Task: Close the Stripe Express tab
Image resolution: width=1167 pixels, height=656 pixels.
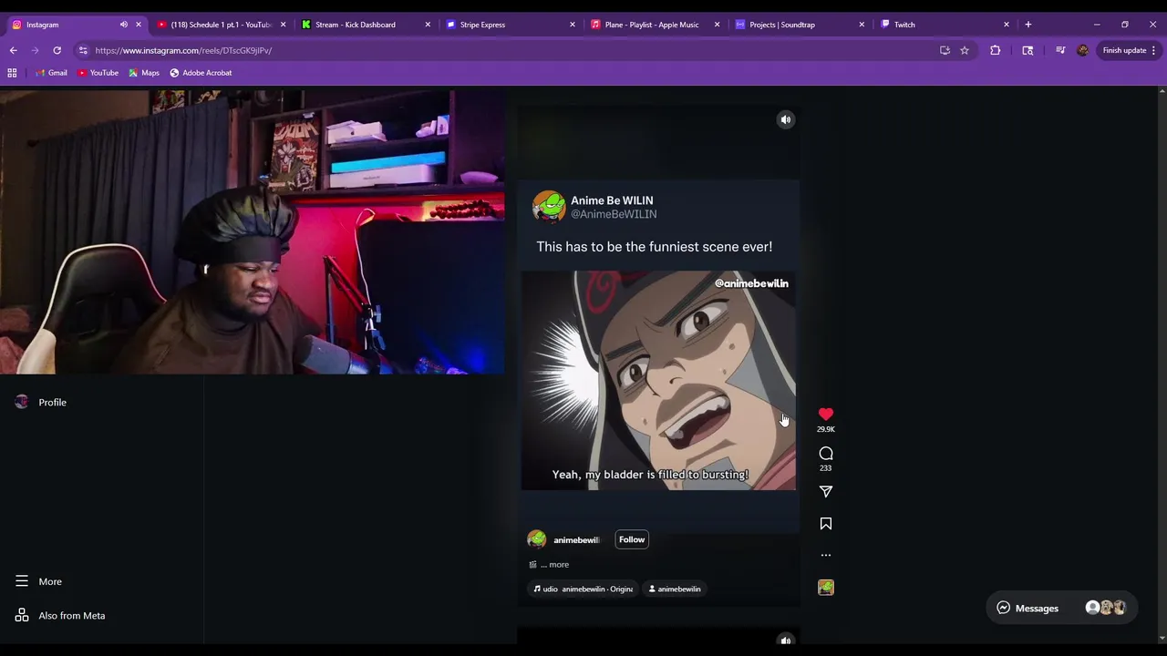Action: [x=573, y=25]
